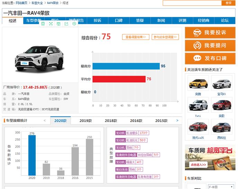Viewport: 242px width, 189px height.
Task: Follow the RAV4荣放 breadcrumb link
Action: (53, 3)
